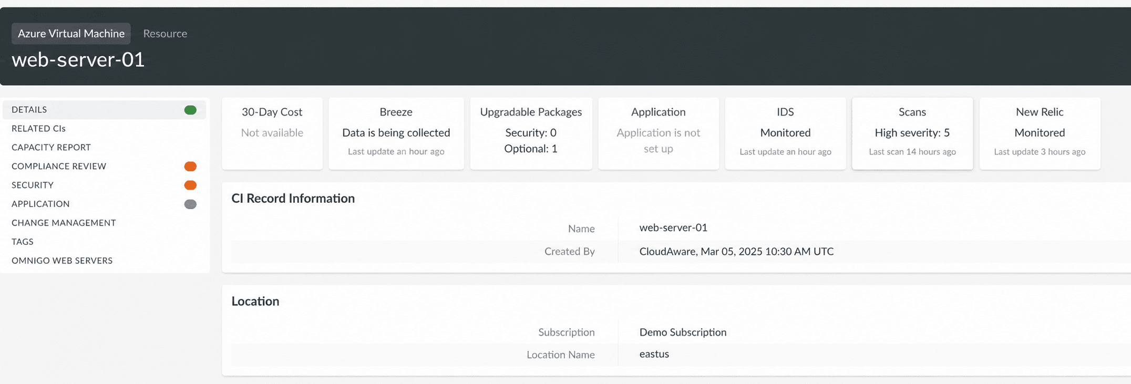Select OMNIGO WEB SERVERS entry
Image resolution: width=1131 pixels, height=384 pixels.
point(104,261)
